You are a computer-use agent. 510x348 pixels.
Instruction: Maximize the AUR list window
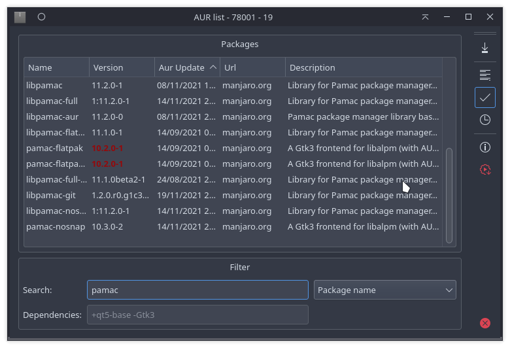468,17
